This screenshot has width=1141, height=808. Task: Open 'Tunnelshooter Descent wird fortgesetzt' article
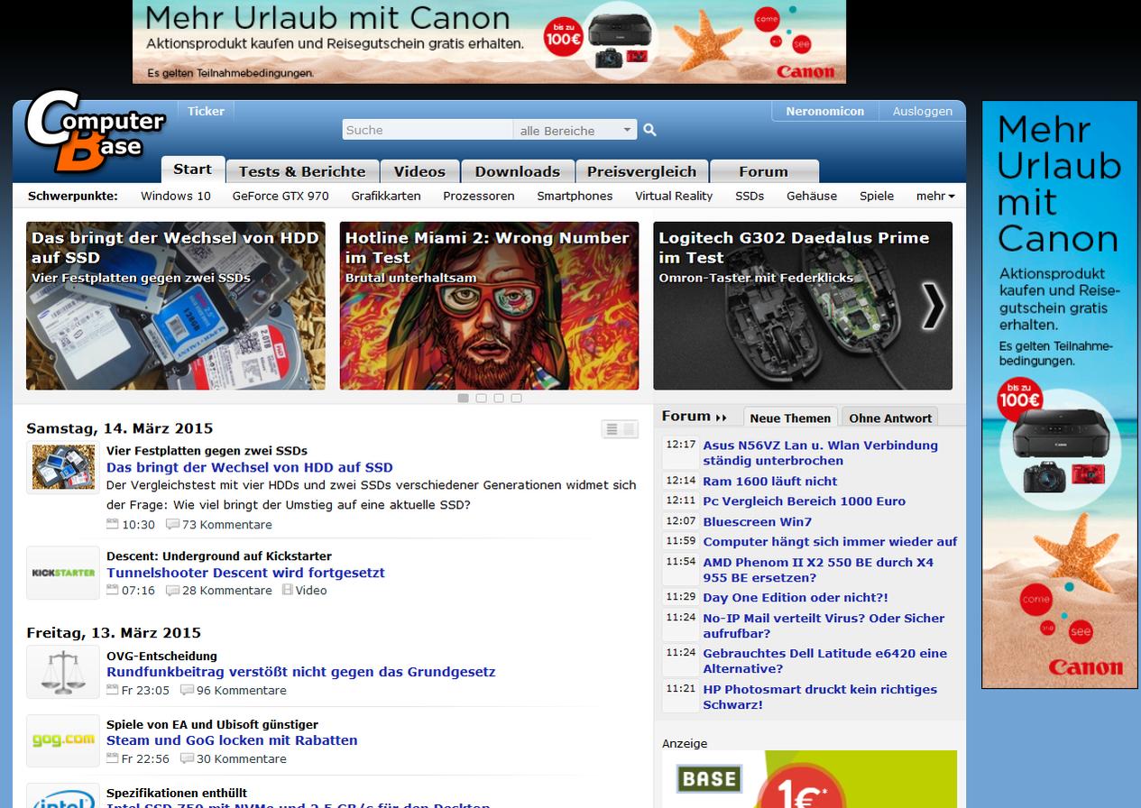[x=245, y=573]
